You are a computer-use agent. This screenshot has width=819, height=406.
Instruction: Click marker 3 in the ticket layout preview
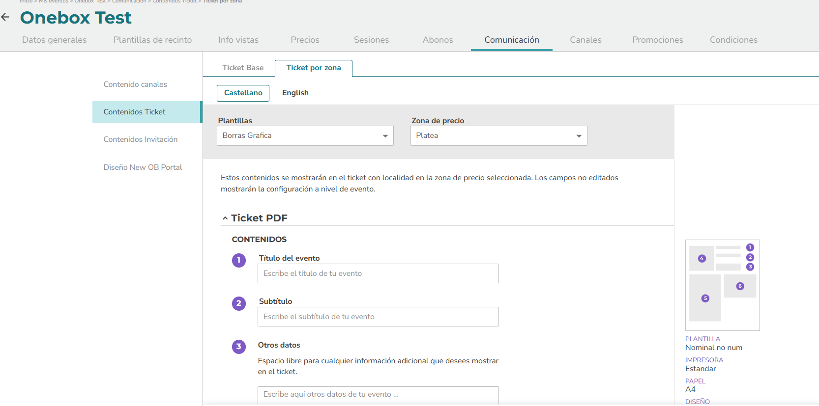click(x=750, y=267)
